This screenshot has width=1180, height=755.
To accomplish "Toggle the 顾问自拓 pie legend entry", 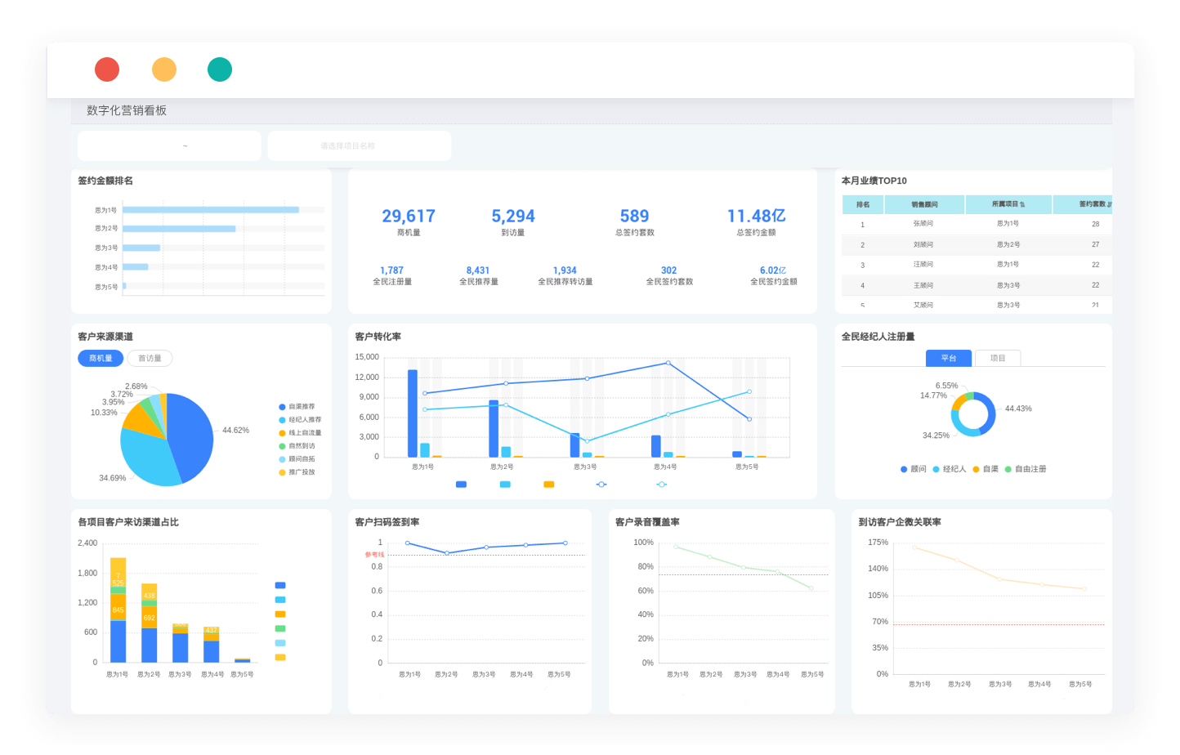I will (x=297, y=458).
